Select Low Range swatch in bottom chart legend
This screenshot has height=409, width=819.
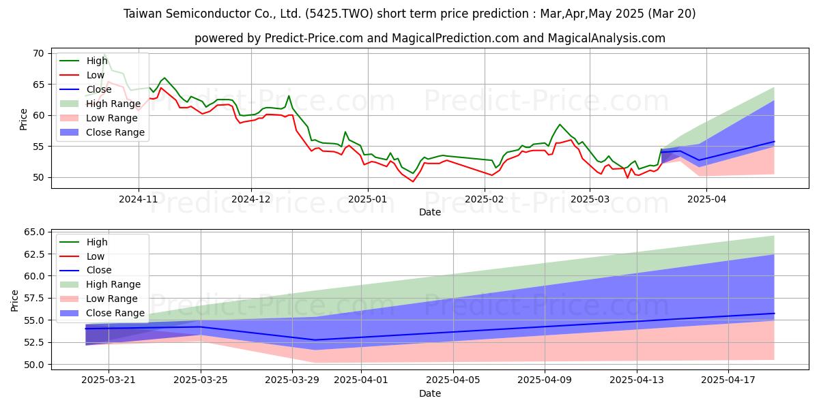[69, 299]
